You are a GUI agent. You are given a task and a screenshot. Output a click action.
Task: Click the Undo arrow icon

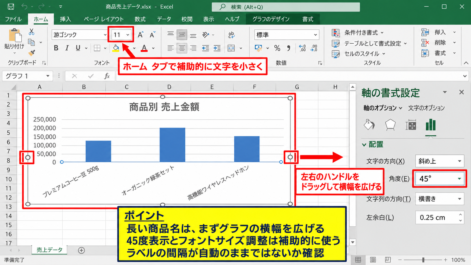point(25,6)
